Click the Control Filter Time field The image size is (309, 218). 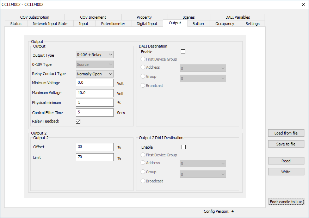tap(94, 112)
